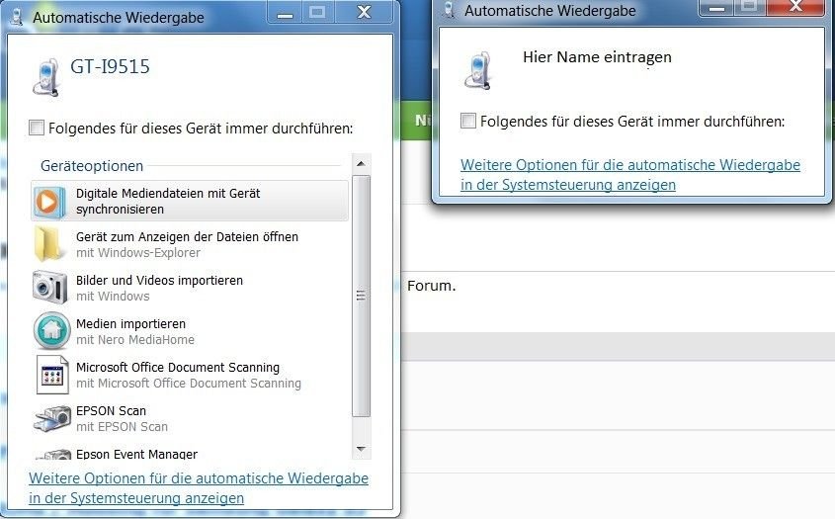
Task: Tick the always-perform checkbox in right window
Action: pyautogui.click(x=468, y=121)
